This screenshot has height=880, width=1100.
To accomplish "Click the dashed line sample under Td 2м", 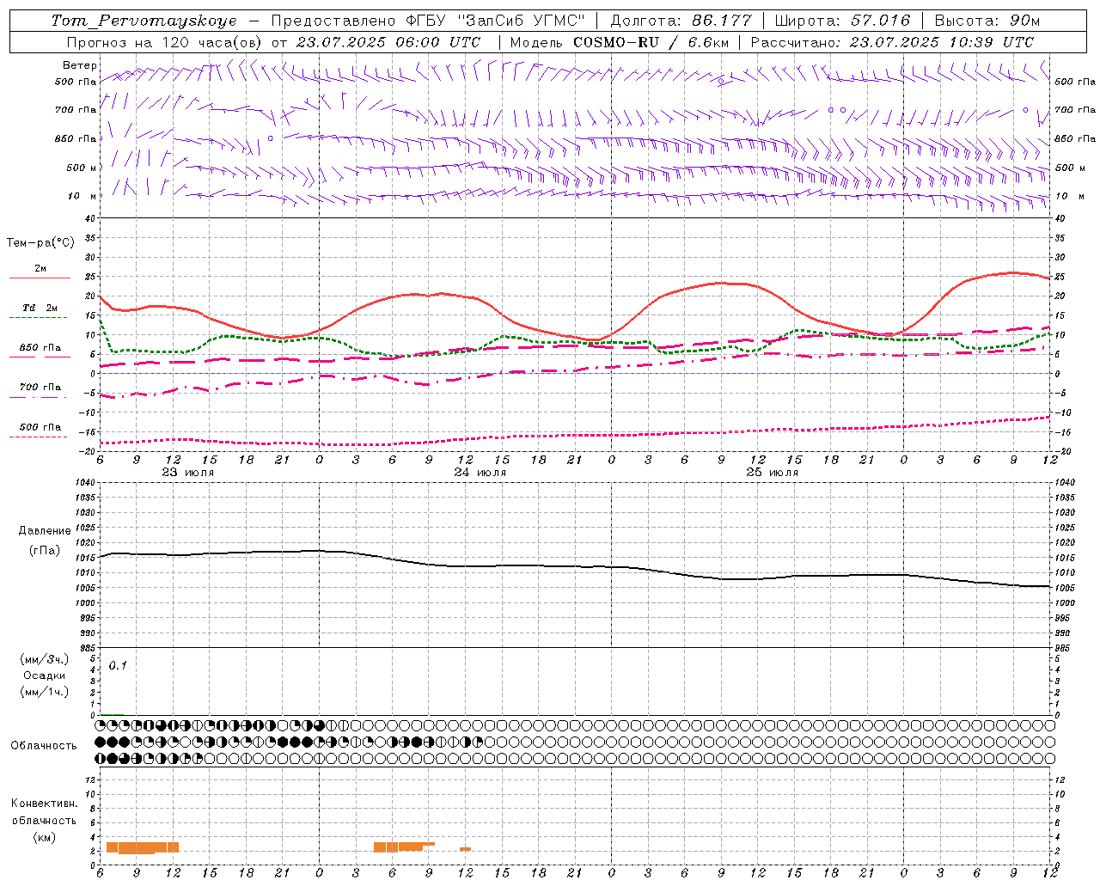I will coord(38,318).
